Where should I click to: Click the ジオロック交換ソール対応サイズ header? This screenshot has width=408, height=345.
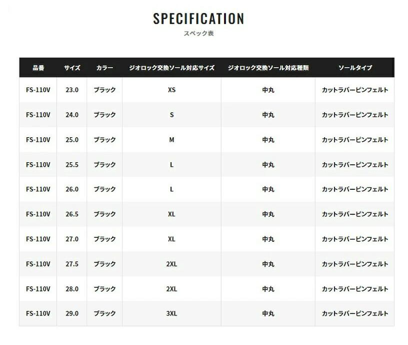pos(171,68)
